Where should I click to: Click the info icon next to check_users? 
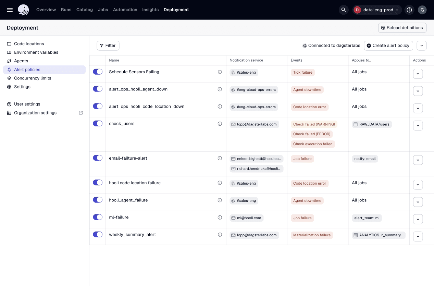pos(220,123)
